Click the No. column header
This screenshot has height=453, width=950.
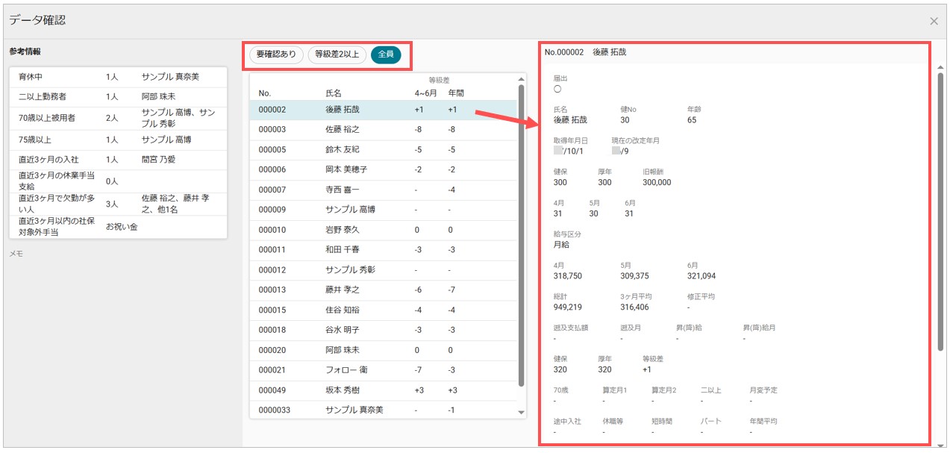pyautogui.click(x=265, y=93)
